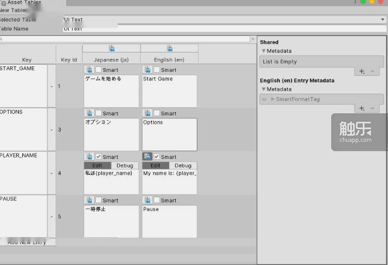Remove English entry metadata with minus button

coord(372,108)
